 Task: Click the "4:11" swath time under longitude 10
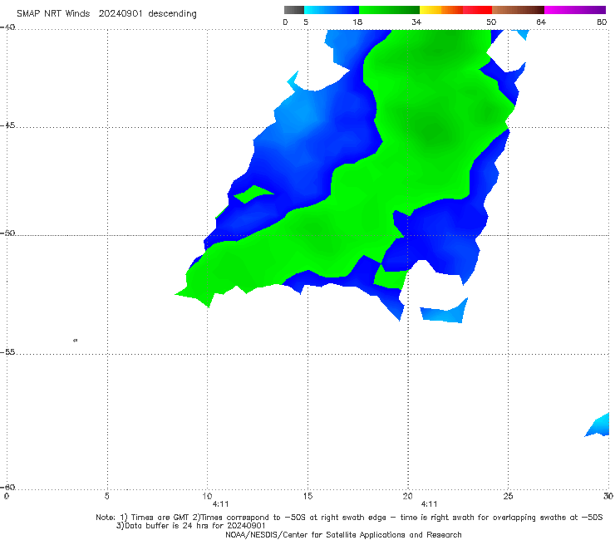tap(220, 504)
